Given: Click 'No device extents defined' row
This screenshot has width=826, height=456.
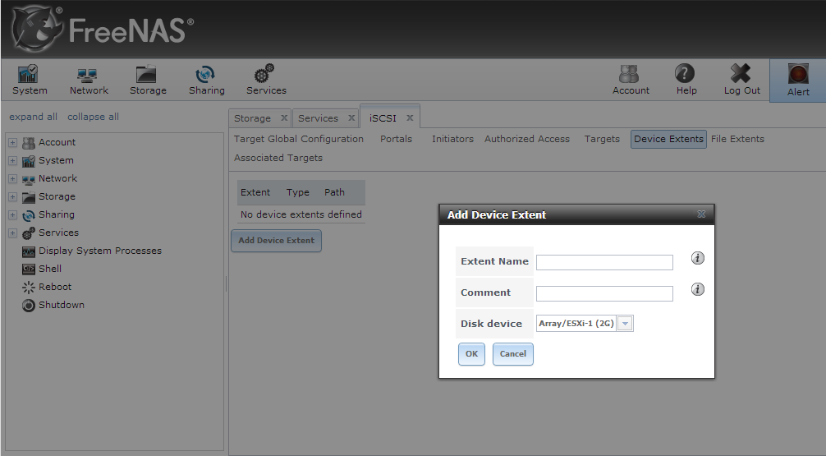Looking at the screenshot, I should click(301, 214).
